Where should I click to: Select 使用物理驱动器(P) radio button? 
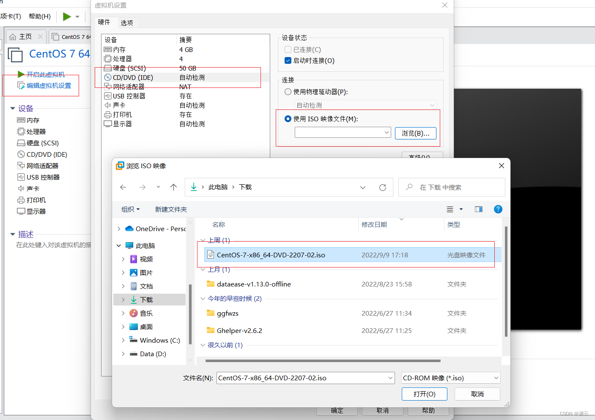[x=288, y=92]
